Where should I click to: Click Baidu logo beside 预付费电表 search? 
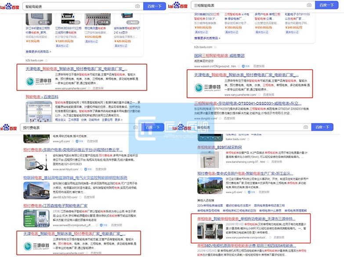click(x=10, y=127)
